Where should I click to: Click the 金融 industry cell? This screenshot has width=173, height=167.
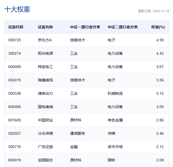tap(74, 147)
